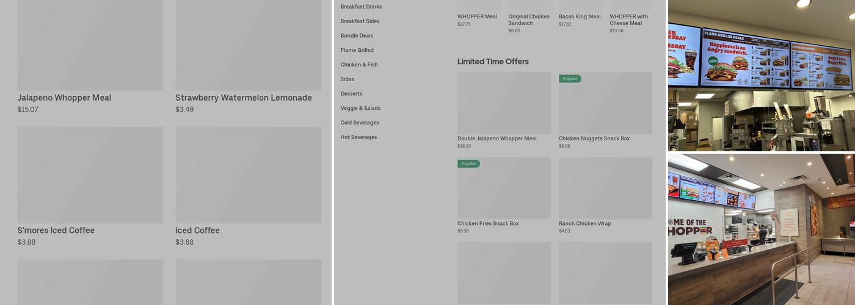Go to Bundle Deals category
Image resolution: width=855 pixels, height=305 pixels.
(357, 36)
